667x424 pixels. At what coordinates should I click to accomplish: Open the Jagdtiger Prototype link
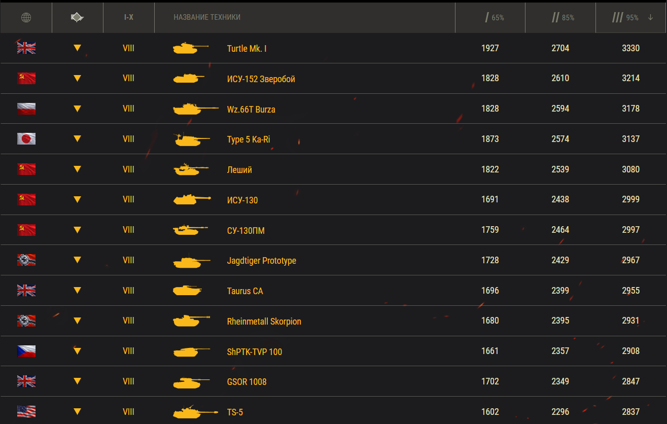point(262,261)
